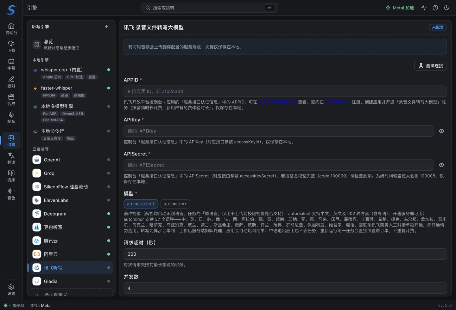Click the 云端听写 section heading

point(41,149)
